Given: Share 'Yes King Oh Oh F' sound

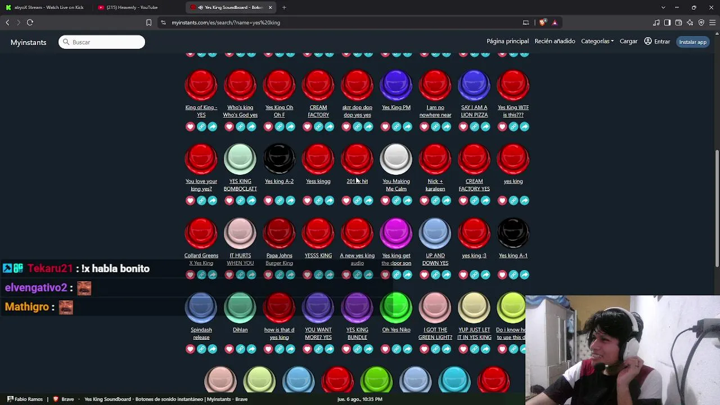Looking at the screenshot, I should [290, 127].
